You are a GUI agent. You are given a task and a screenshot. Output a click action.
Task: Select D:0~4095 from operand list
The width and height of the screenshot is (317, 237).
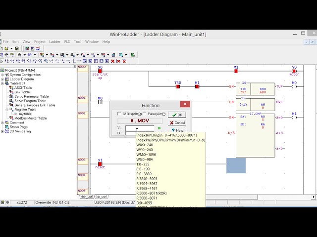(x=144, y=203)
